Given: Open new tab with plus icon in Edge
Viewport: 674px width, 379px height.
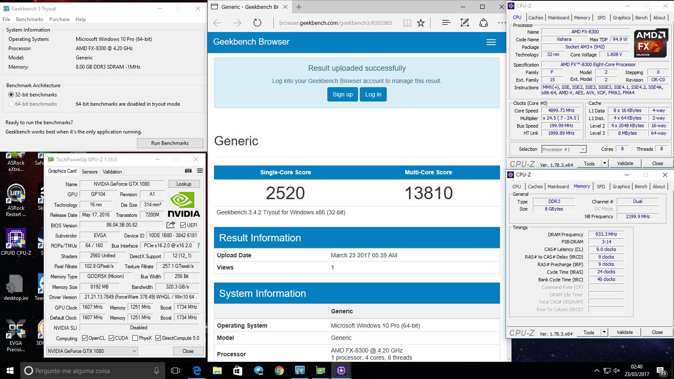Looking at the screenshot, I should tap(299, 7).
